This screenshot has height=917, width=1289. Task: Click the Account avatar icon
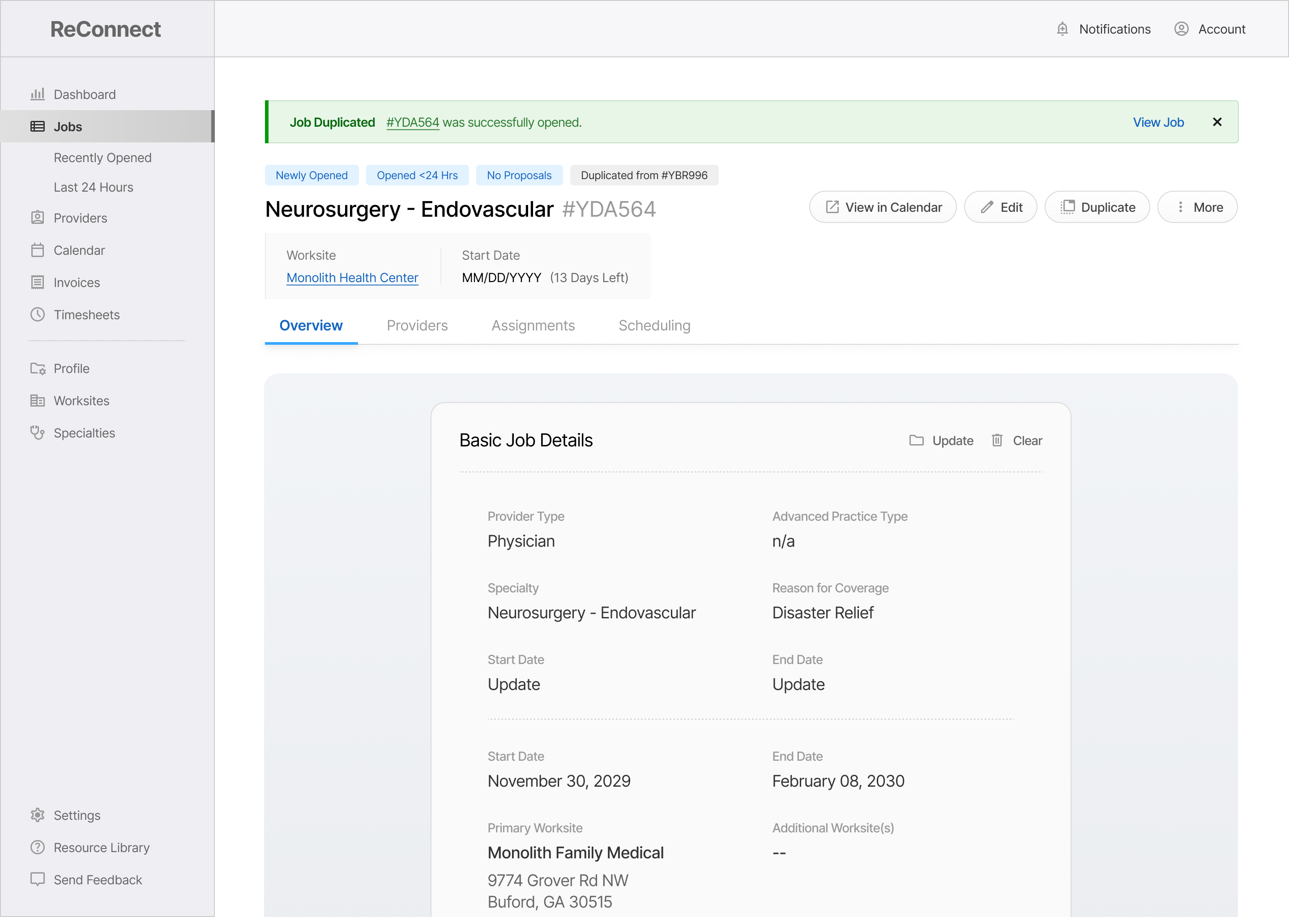point(1181,29)
